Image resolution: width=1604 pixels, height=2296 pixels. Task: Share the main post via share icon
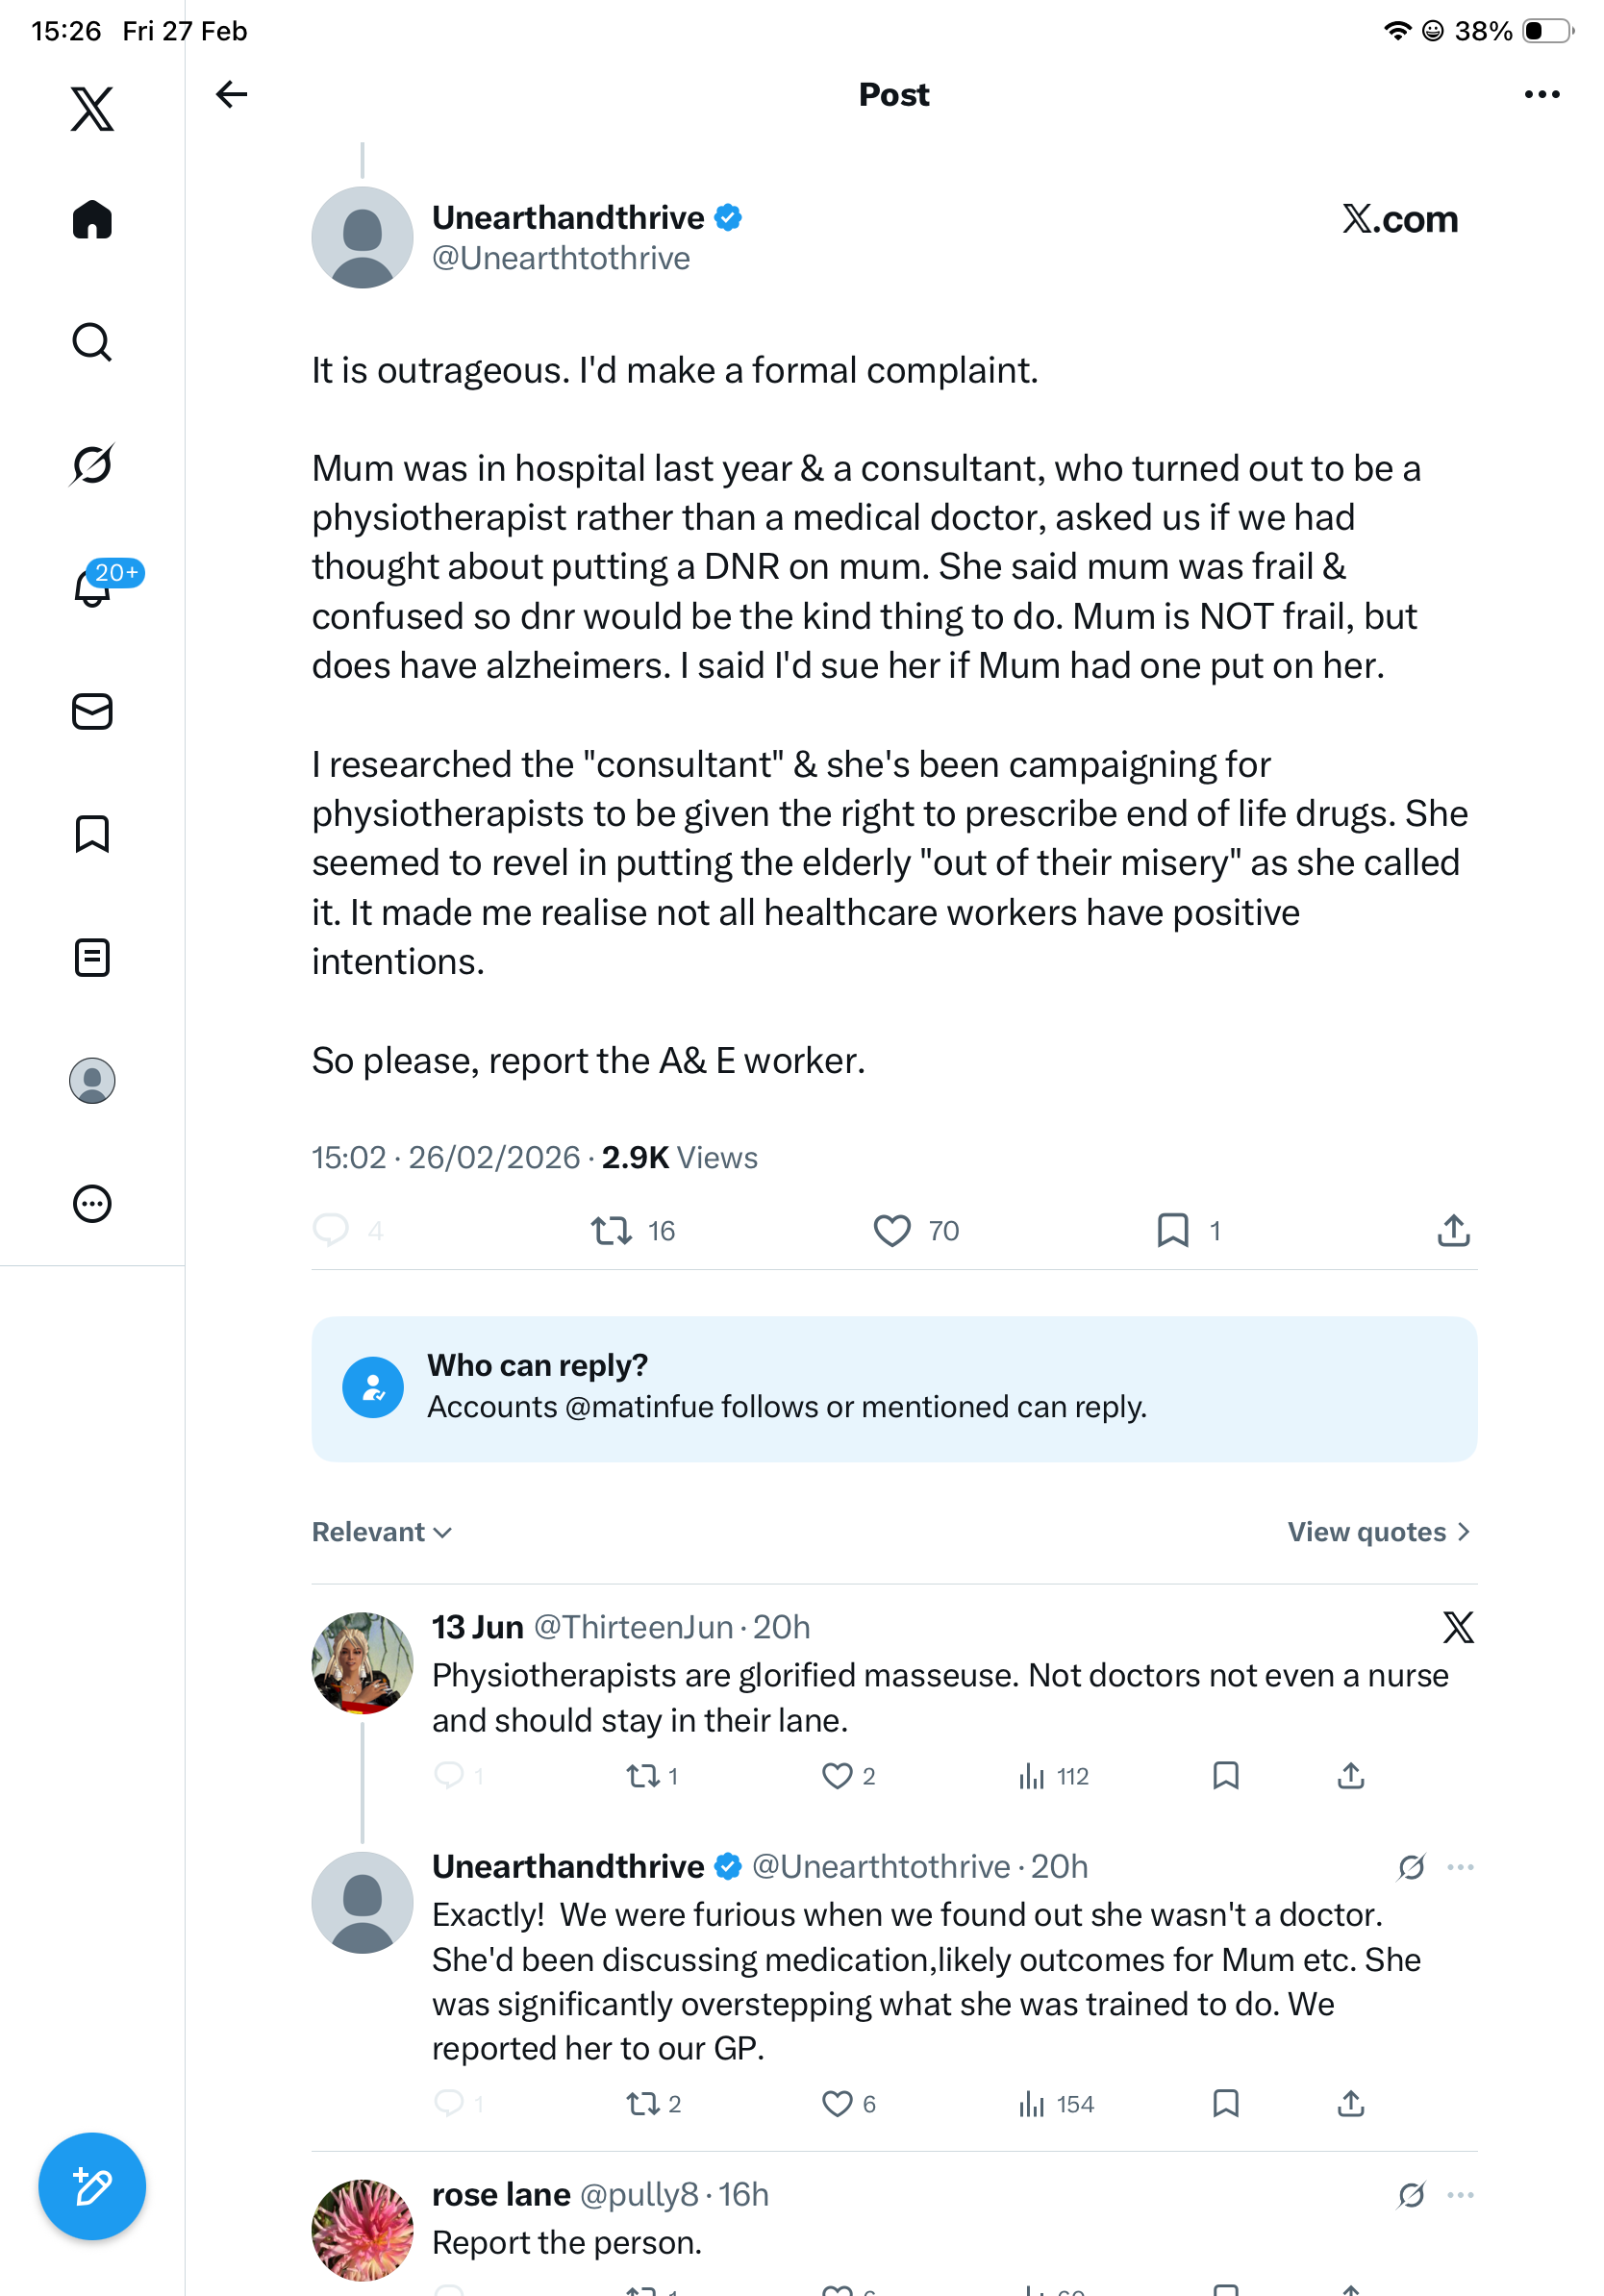[x=1453, y=1231]
